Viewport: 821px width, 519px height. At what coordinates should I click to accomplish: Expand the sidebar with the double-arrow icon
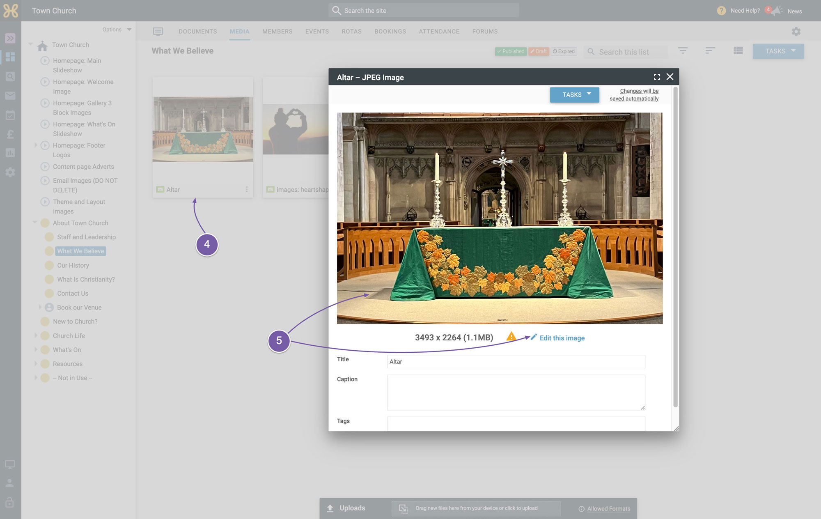point(10,38)
